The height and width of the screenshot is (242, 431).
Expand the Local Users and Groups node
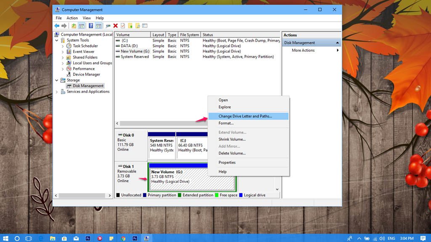click(x=63, y=63)
